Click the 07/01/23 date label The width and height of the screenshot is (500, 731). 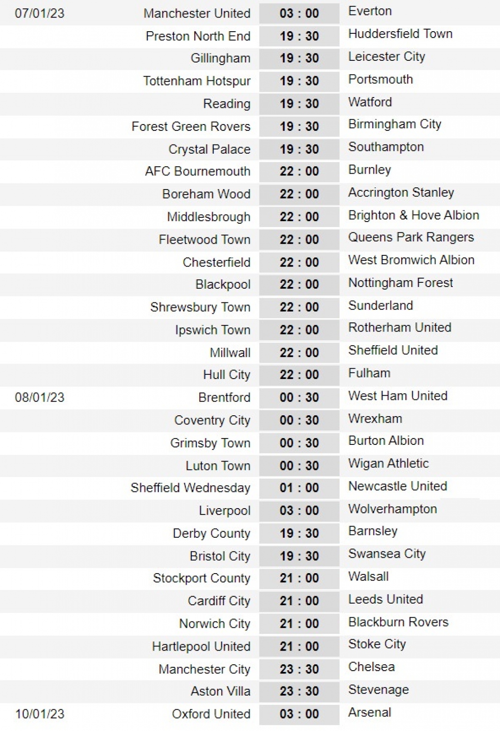pyautogui.click(x=40, y=13)
